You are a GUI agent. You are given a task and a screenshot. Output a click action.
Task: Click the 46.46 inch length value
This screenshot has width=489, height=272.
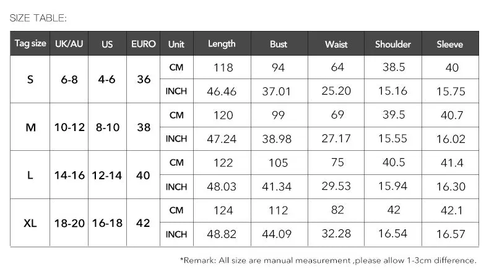(222, 91)
